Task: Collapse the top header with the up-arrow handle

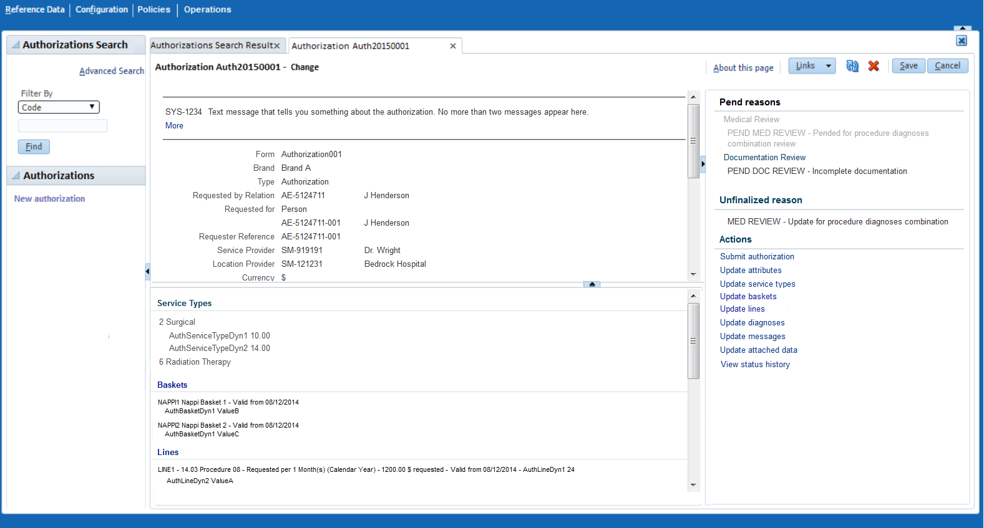Action: pyautogui.click(x=963, y=28)
